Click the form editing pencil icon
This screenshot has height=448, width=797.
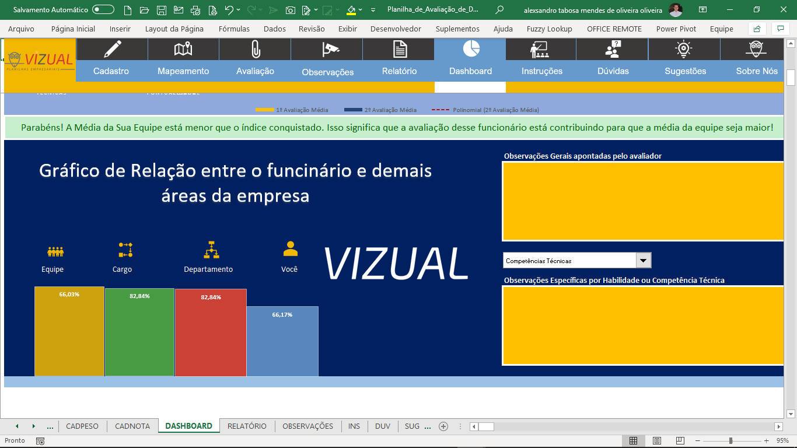307,10
